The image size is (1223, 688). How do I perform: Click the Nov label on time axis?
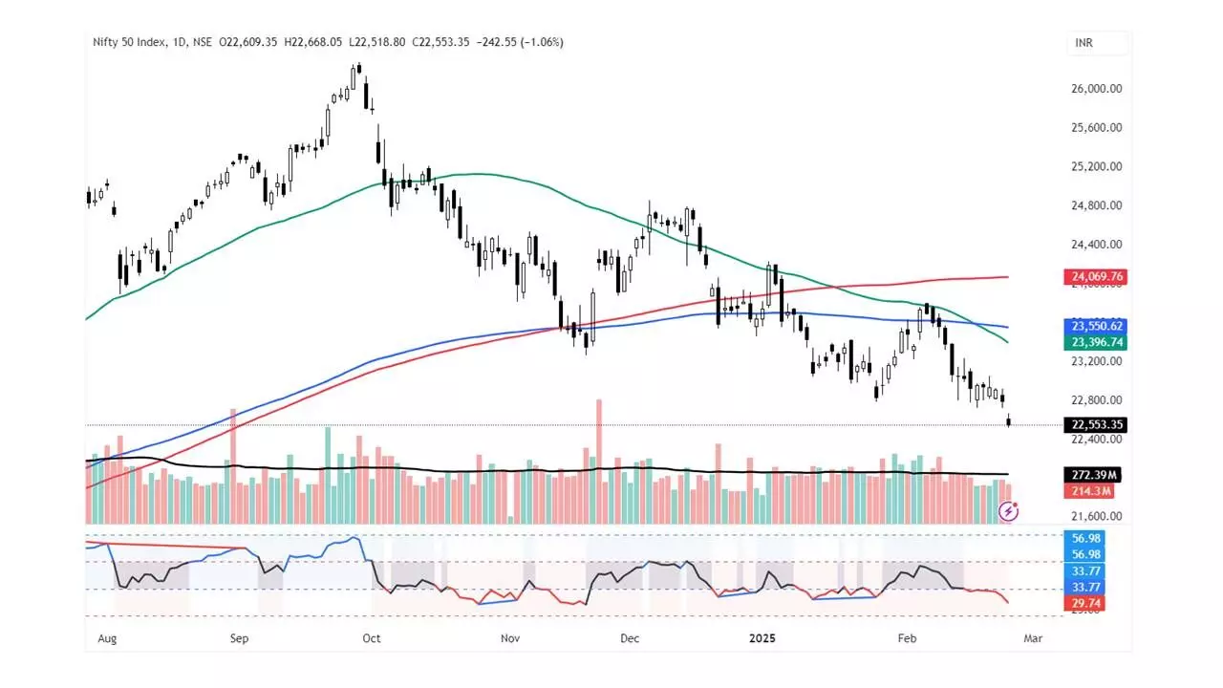pyautogui.click(x=510, y=637)
